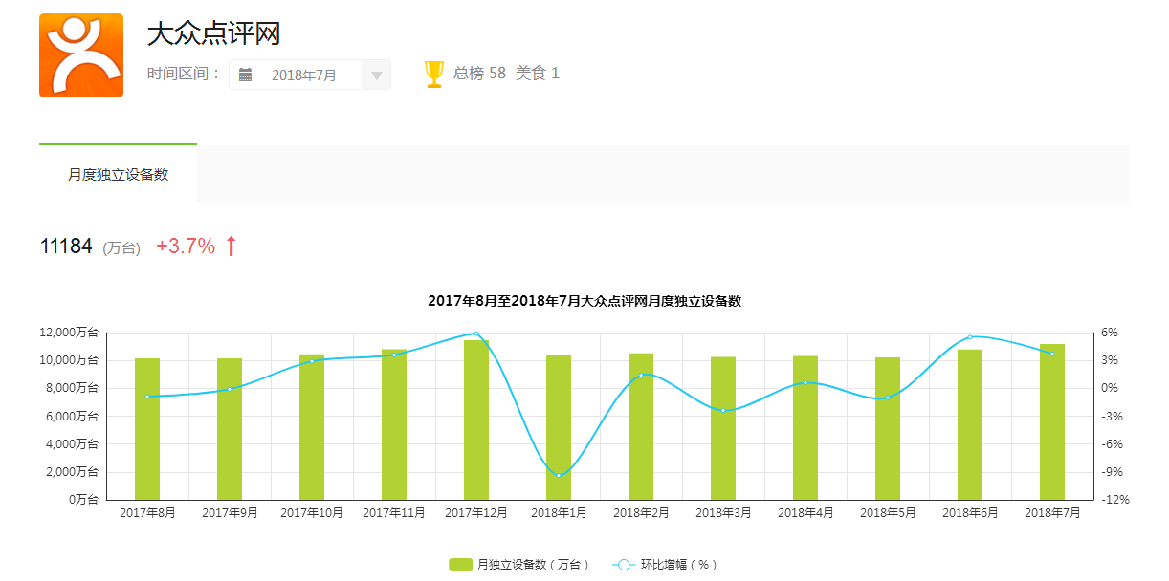This screenshot has width=1169, height=581.
Task: Click the 2018年1月 line data point
Action: coord(559,475)
